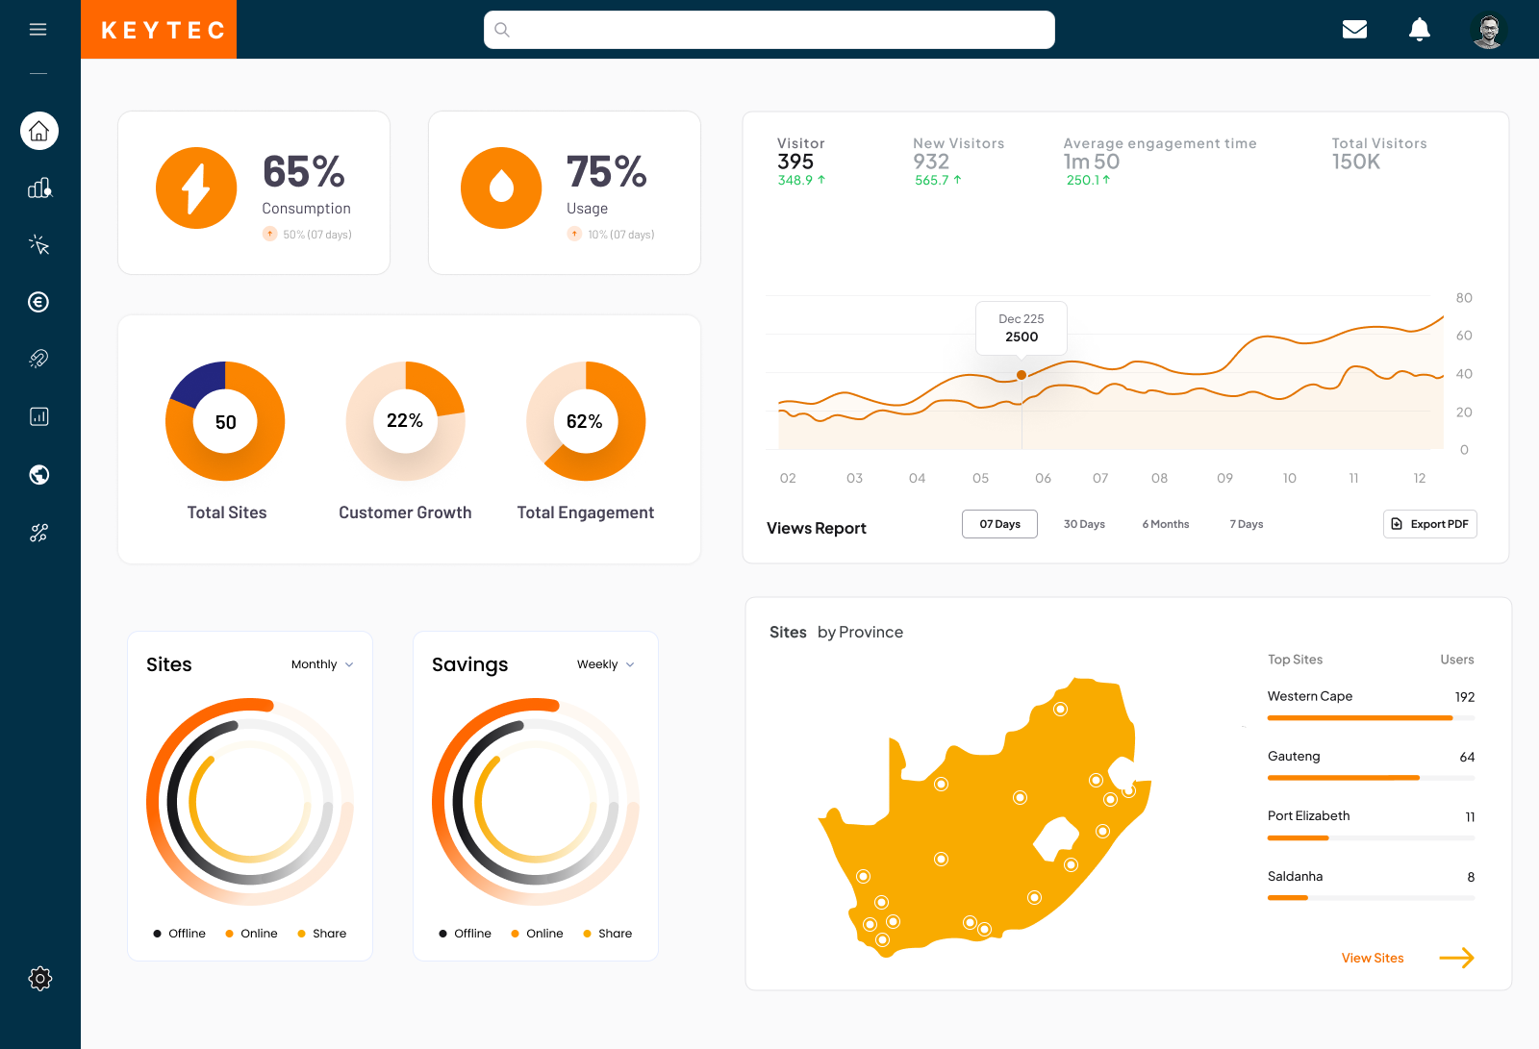The width and height of the screenshot is (1539, 1049).
Task: Open the settings gear icon
Action: [39, 979]
